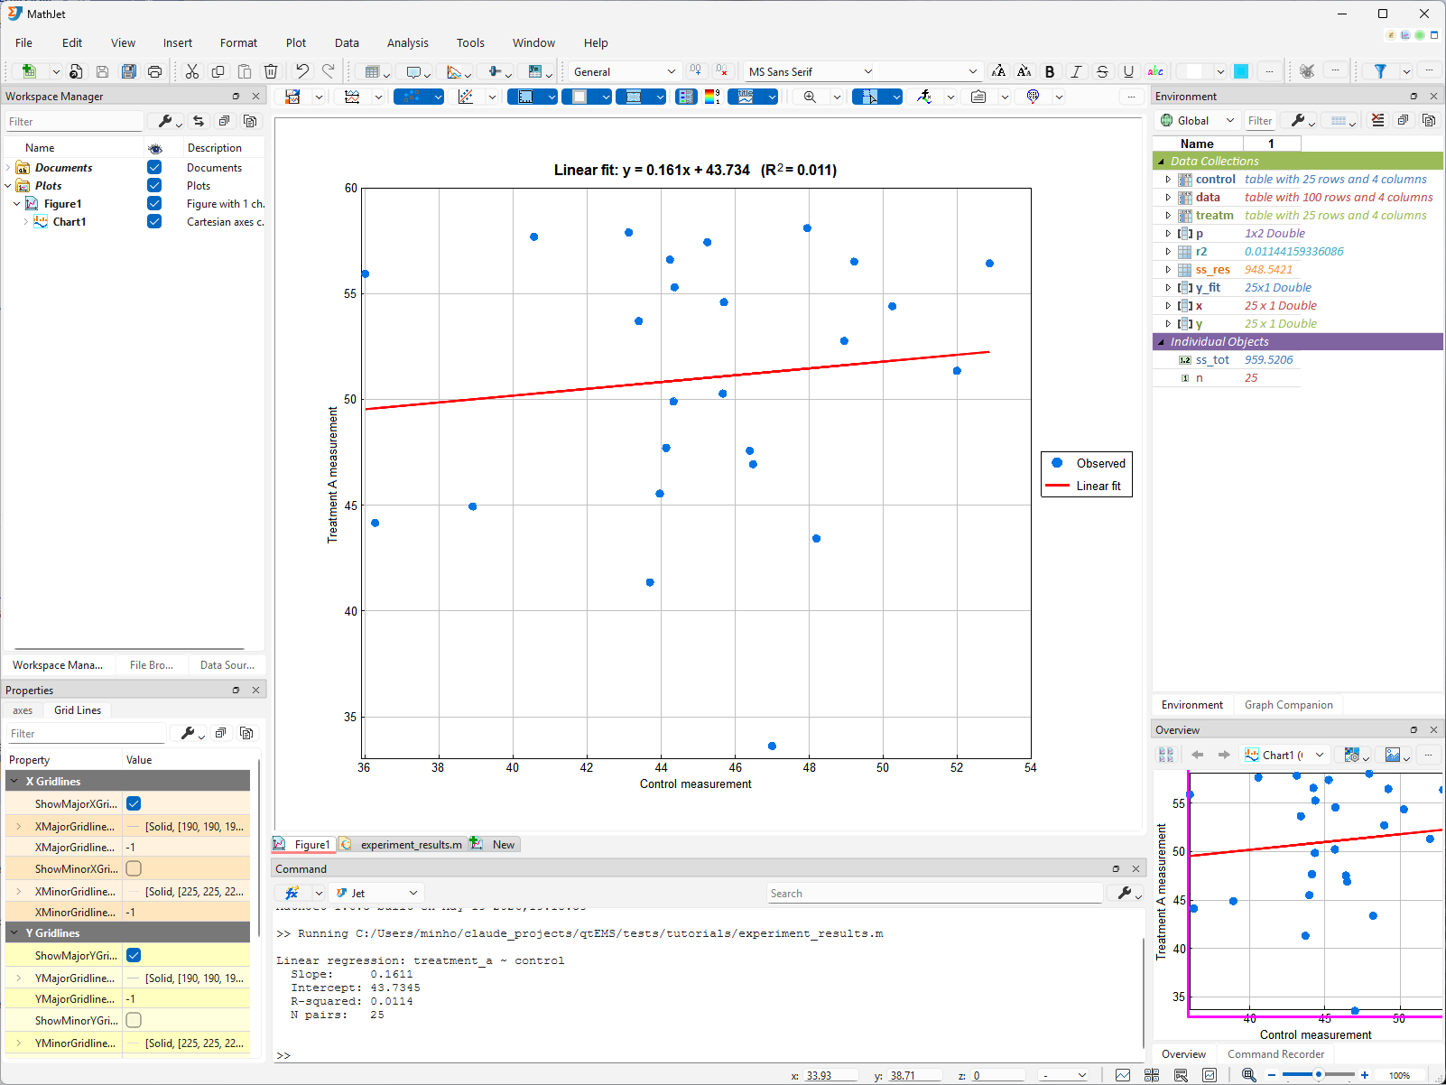Image resolution: width=1446 pixels, height=1085 pixels.
Task: Click the Observed legend entry
Action: tap(1089, 463)
